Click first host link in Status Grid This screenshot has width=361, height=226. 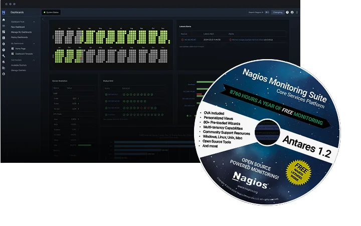click(x=113, y=95)
